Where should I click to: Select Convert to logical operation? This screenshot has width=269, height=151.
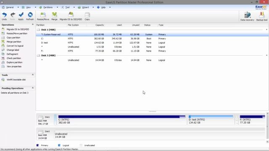pyautogui.click(x=15, y=46)
